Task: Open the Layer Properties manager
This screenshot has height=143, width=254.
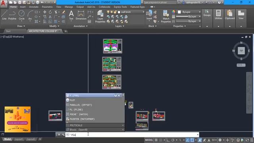Action: [x=100, y=16]
